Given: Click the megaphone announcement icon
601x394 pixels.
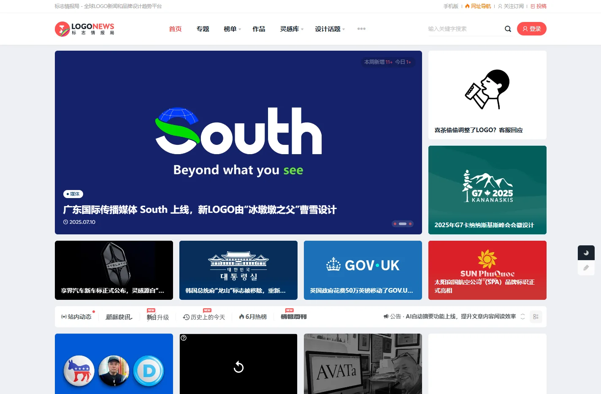Looking at the screenshot, I should pyautogui.click(x=386, y=316).
